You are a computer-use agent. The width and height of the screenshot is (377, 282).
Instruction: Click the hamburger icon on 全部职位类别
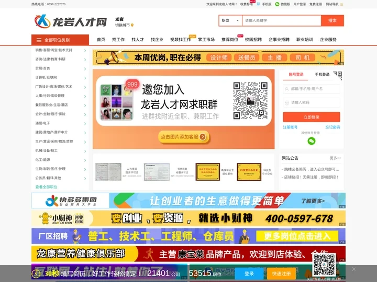pos(39,40)
